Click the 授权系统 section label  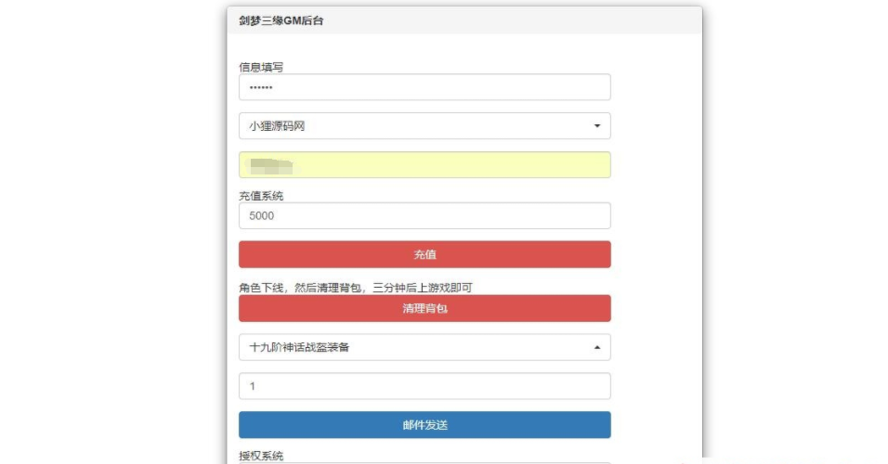click(261, 456)
